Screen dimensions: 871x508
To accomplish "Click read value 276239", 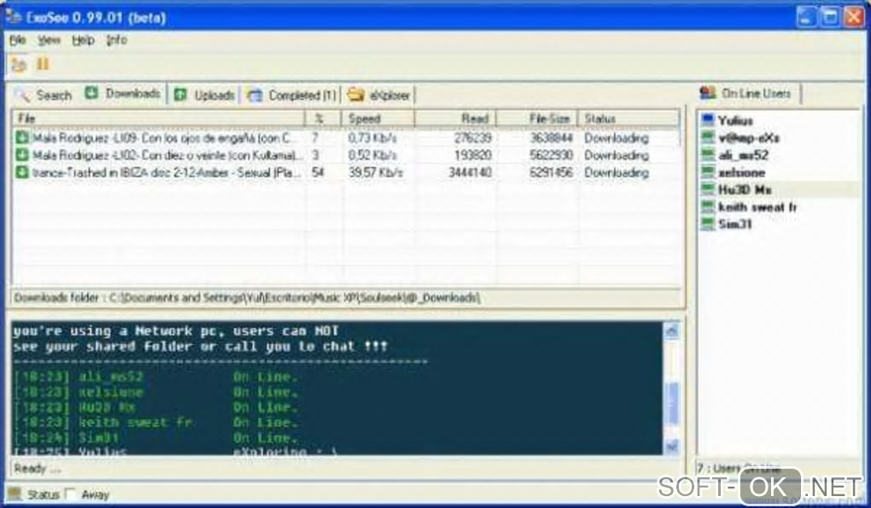I will [472, 137].
